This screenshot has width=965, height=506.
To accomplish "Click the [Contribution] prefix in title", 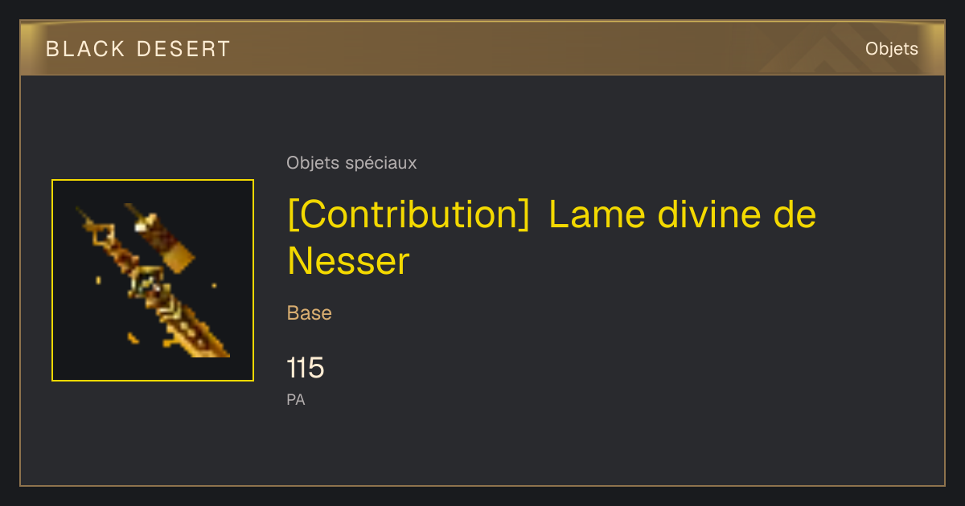I will tap(409, 215).
